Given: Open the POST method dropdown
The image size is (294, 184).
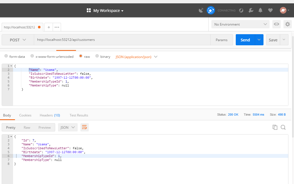Looking at the screenshot, I should tap(18, 40).
